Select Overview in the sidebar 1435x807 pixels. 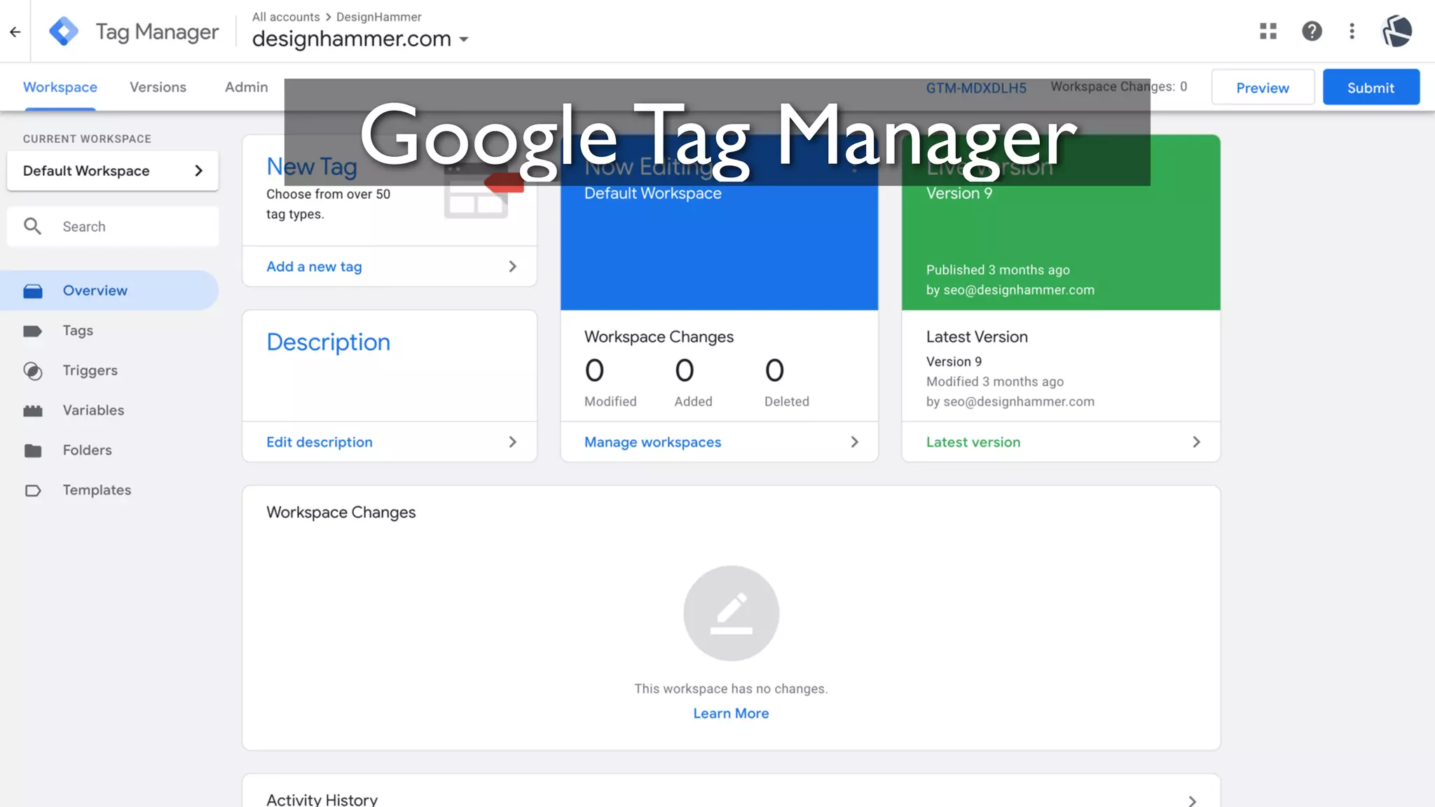[x=109, y=291]
